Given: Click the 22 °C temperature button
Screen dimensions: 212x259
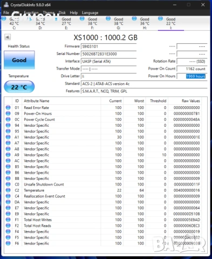Looking at the screenshot, I should pyautogui.click(x=19, y=87).
